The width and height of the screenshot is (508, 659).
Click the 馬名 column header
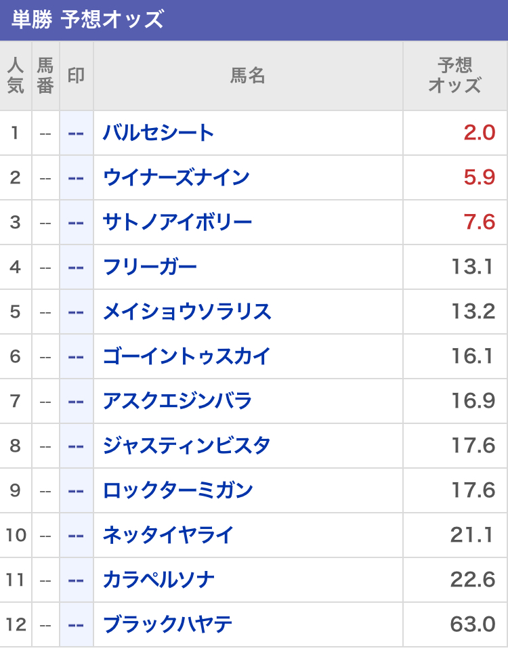tap(248, 76)
